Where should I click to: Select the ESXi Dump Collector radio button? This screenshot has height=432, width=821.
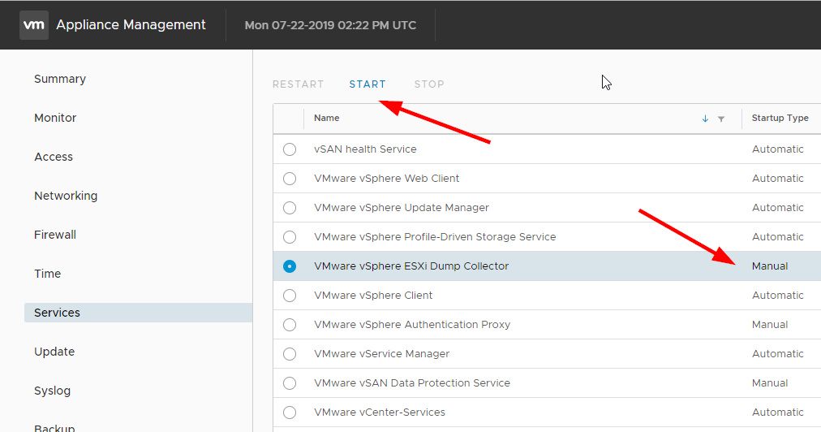click(290, 266)
